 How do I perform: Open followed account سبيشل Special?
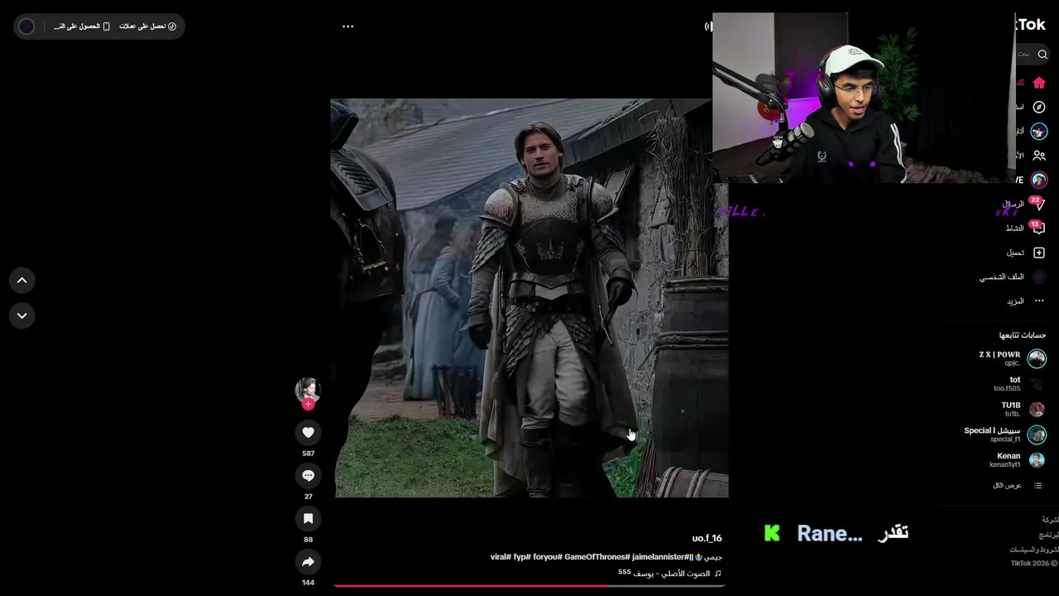(x=1004, y=435)
